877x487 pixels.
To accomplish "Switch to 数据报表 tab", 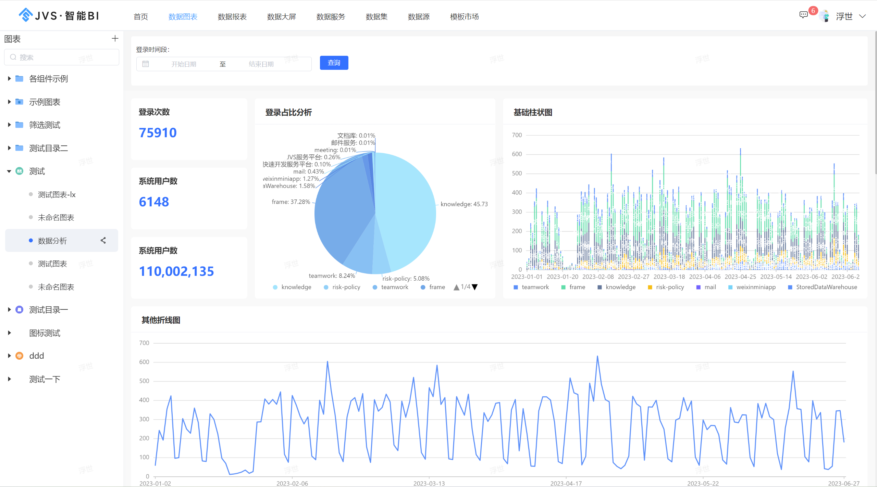I will [232, 17].
